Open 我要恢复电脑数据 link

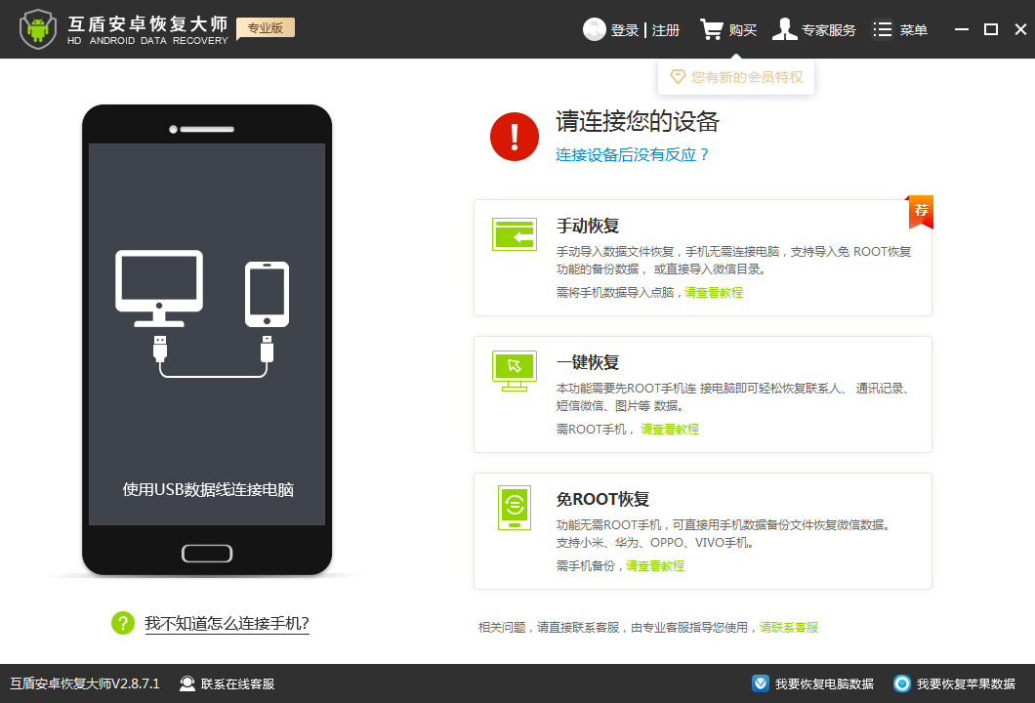click(824, 683)
